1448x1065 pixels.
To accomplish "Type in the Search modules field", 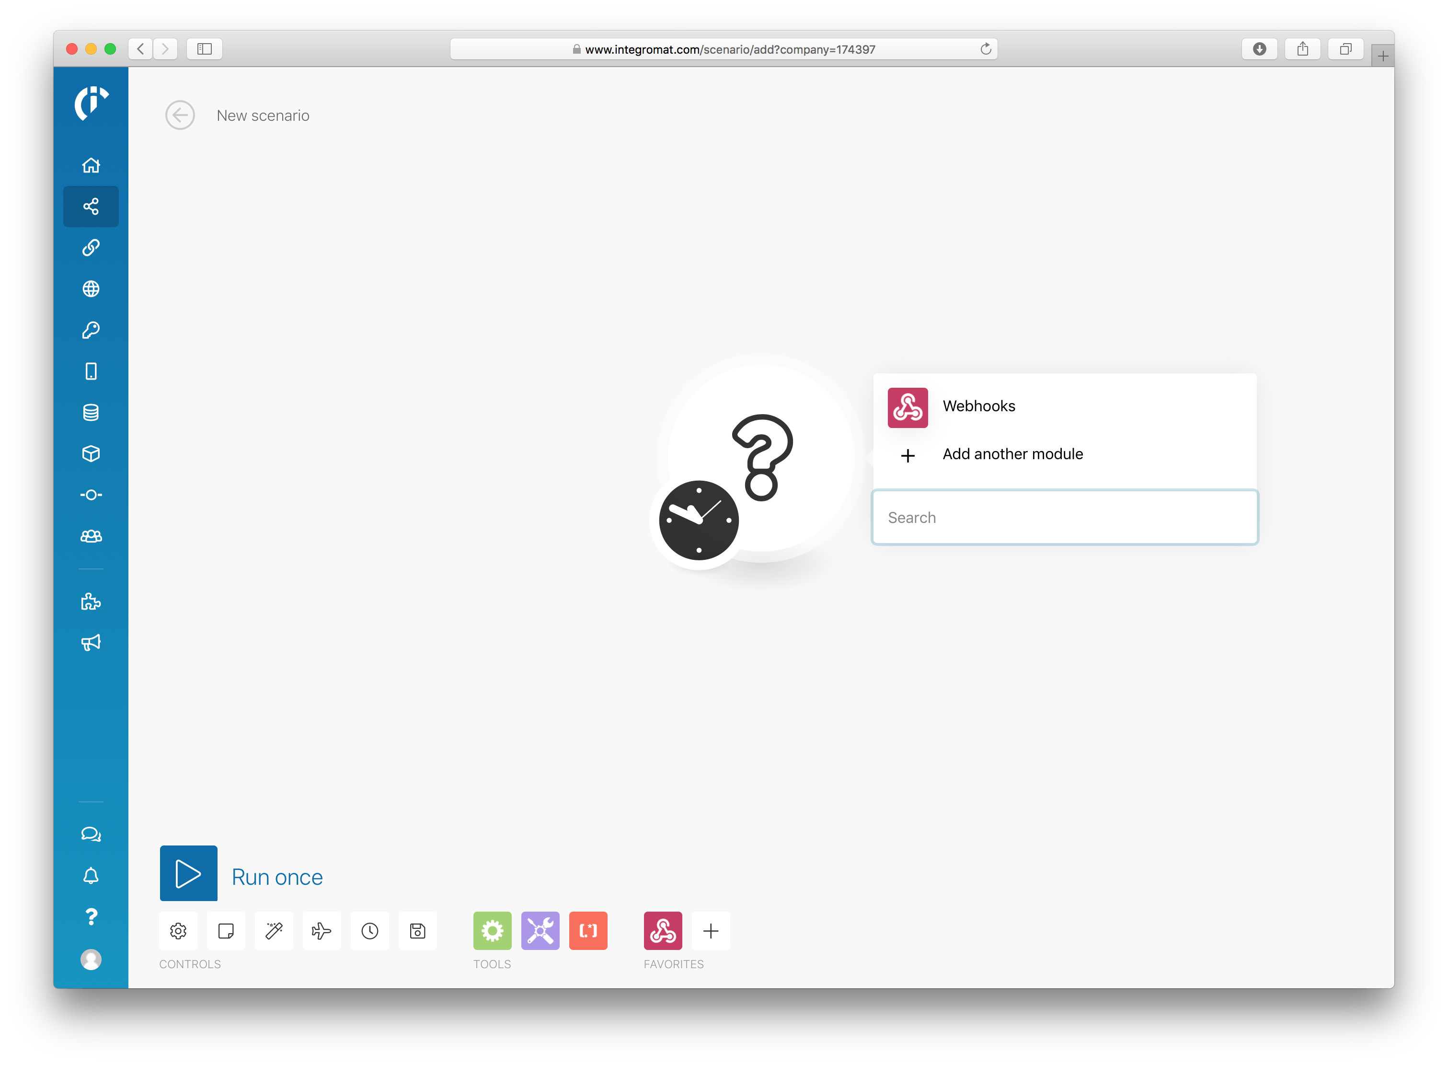I will coord(1064,516).
